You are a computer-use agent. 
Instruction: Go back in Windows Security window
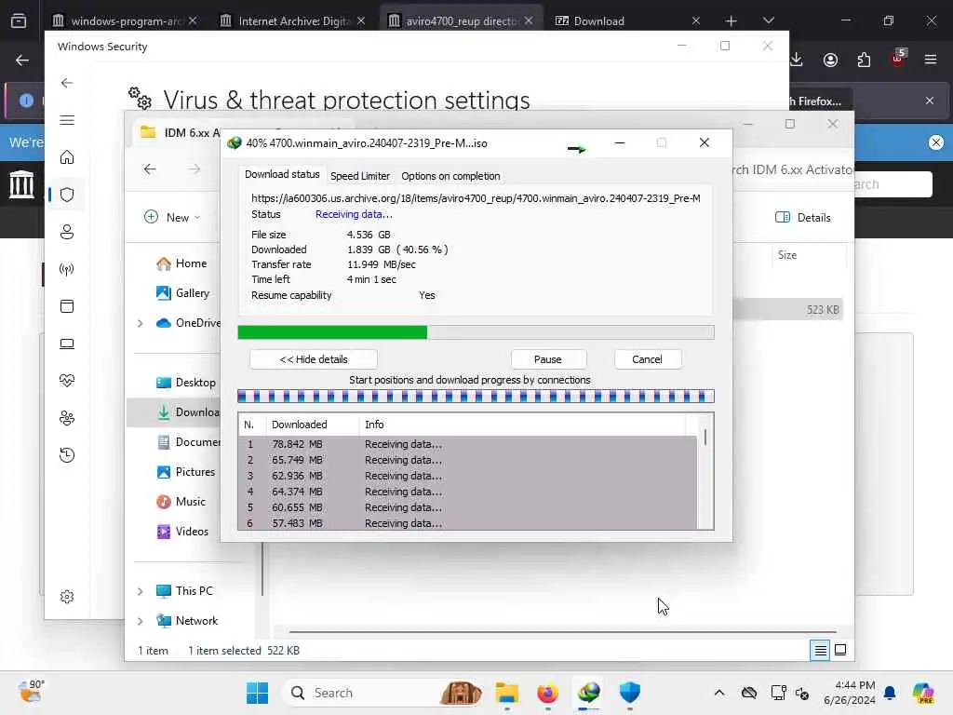[67, 83]
